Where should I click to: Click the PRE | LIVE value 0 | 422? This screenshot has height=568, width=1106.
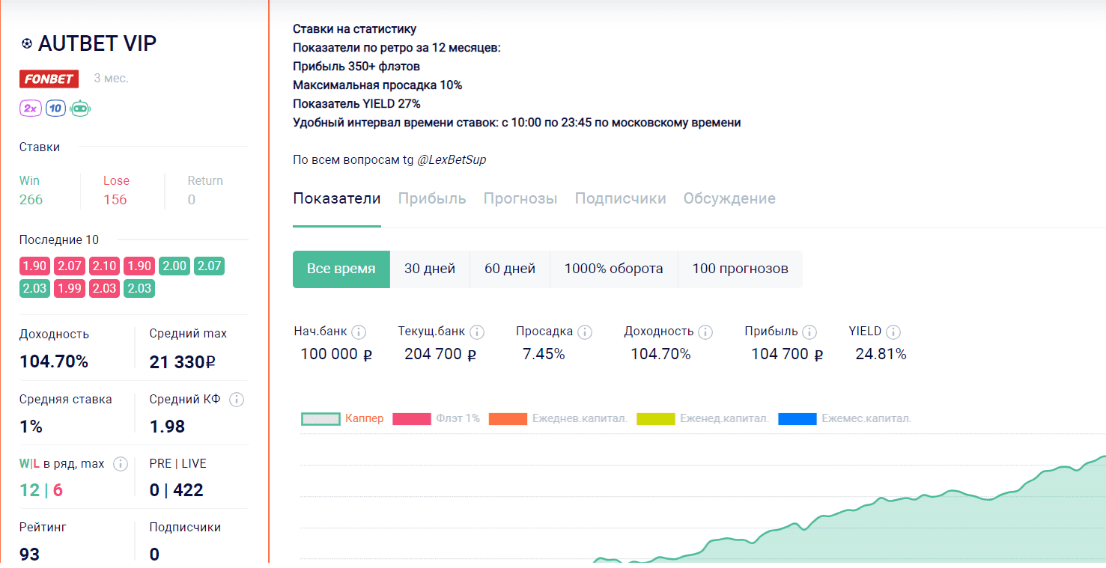(x=176, y=491)
